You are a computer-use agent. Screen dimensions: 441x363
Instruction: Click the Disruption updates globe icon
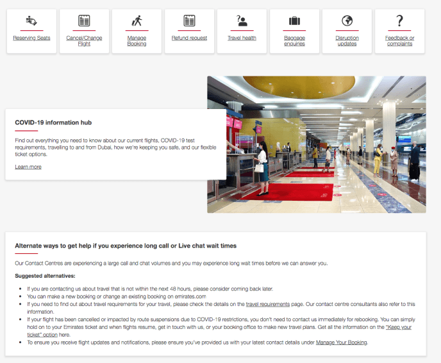point(347,21)
